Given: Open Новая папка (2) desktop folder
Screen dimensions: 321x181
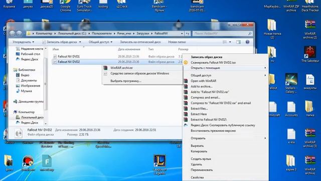Looking at the screenshot, I should (x=272, y=29).
